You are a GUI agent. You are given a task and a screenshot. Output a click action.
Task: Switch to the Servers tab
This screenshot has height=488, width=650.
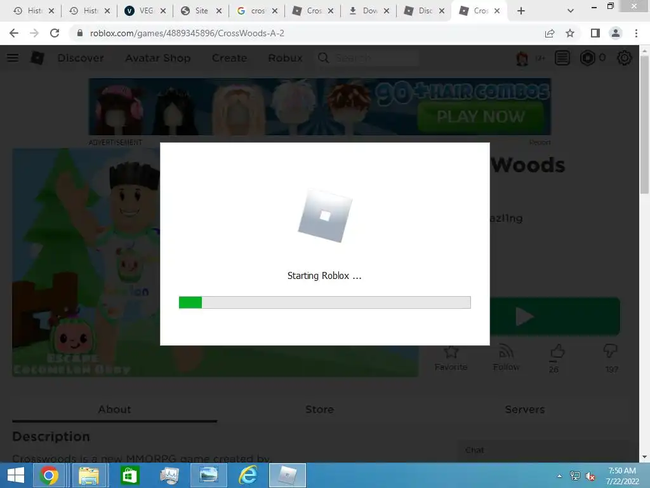[x=525, y=410]
